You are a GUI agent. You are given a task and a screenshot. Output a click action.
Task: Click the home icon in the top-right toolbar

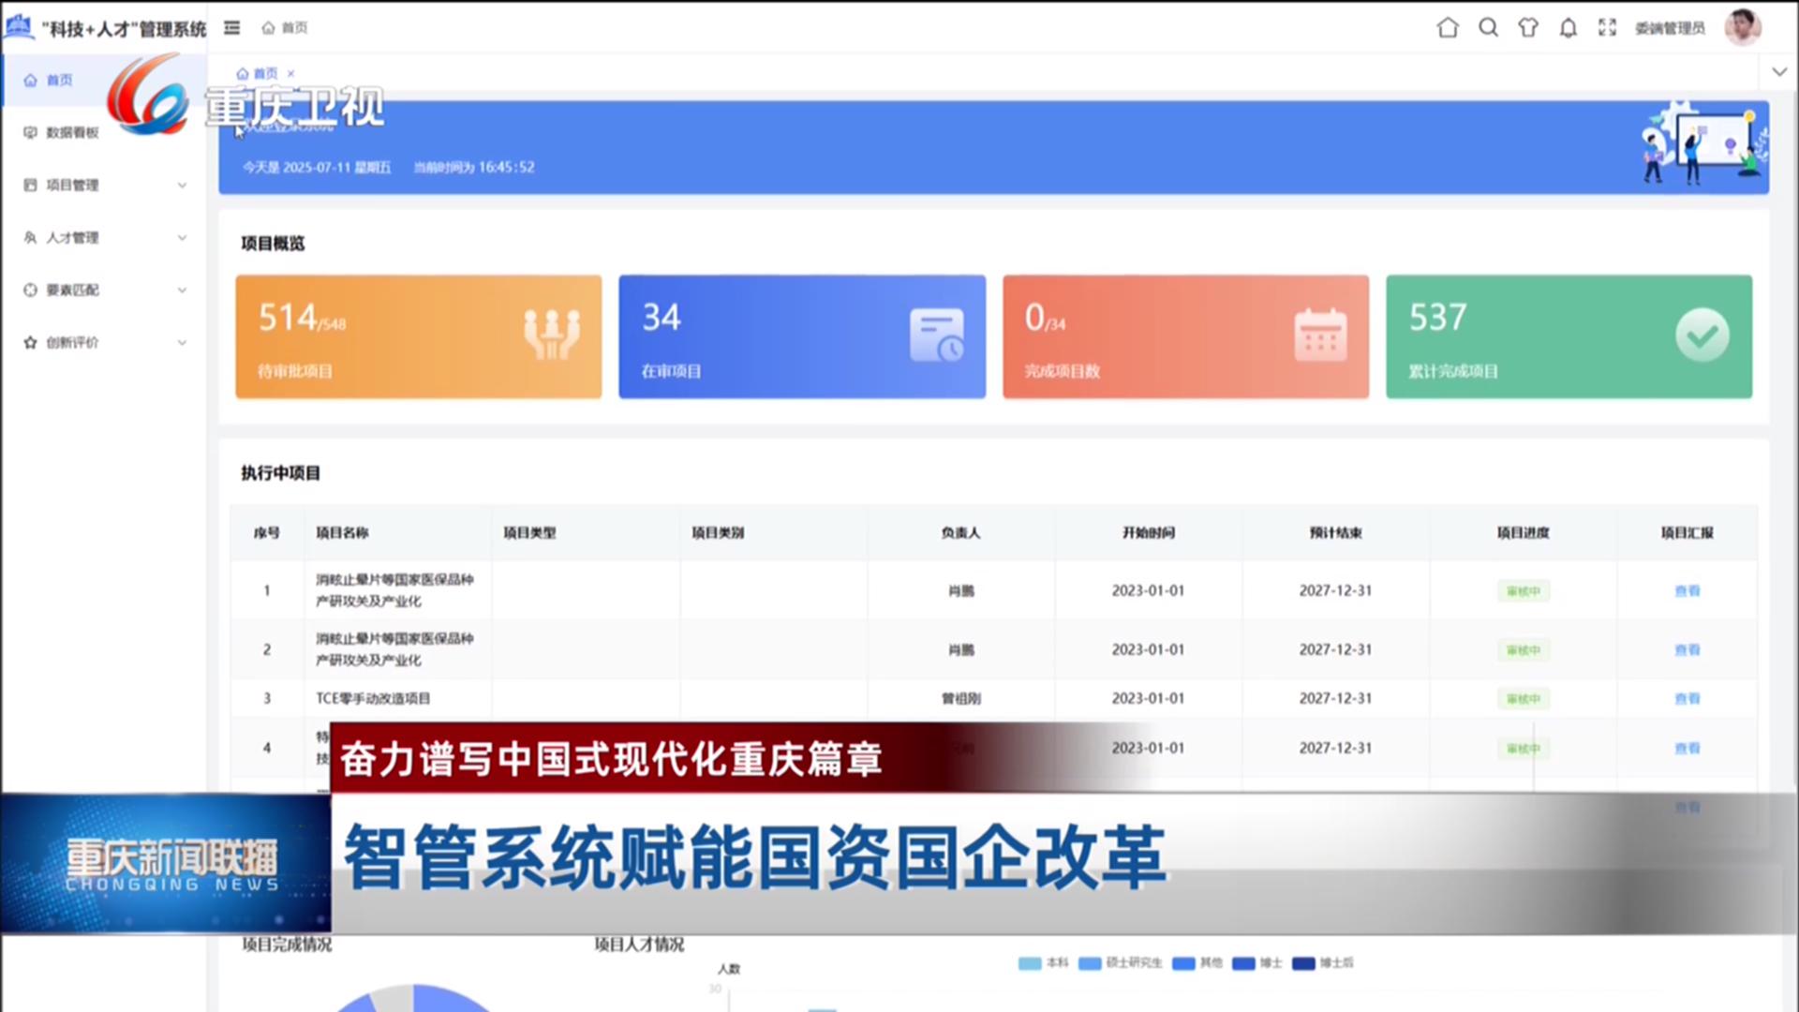coord(1448,28)
